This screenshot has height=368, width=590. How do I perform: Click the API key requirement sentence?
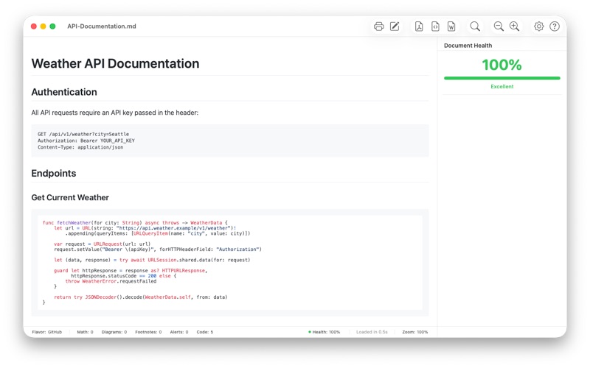point(115,113)
